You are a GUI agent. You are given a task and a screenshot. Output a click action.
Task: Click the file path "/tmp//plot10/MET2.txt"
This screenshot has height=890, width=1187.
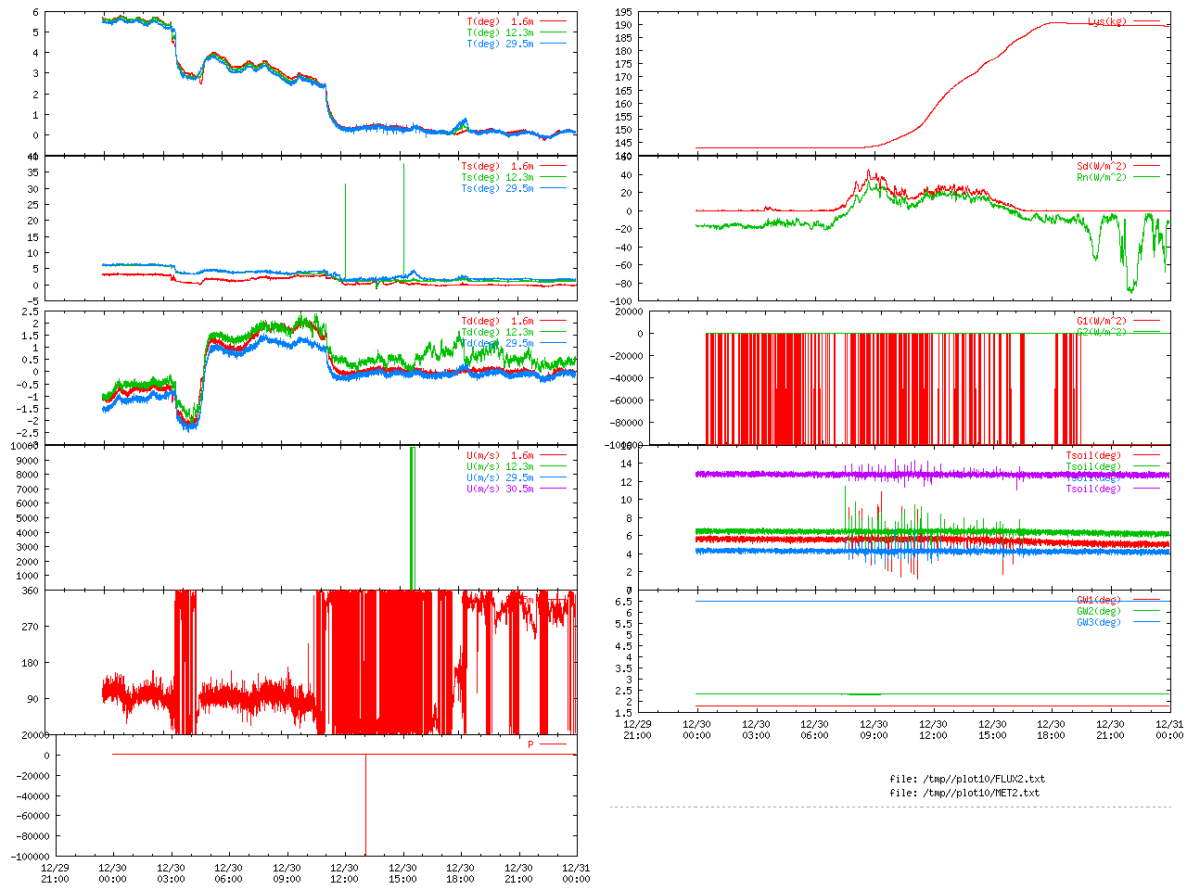coord(979,794)
